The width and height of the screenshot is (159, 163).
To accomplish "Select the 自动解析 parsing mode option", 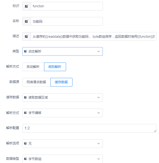I will 33,67.
